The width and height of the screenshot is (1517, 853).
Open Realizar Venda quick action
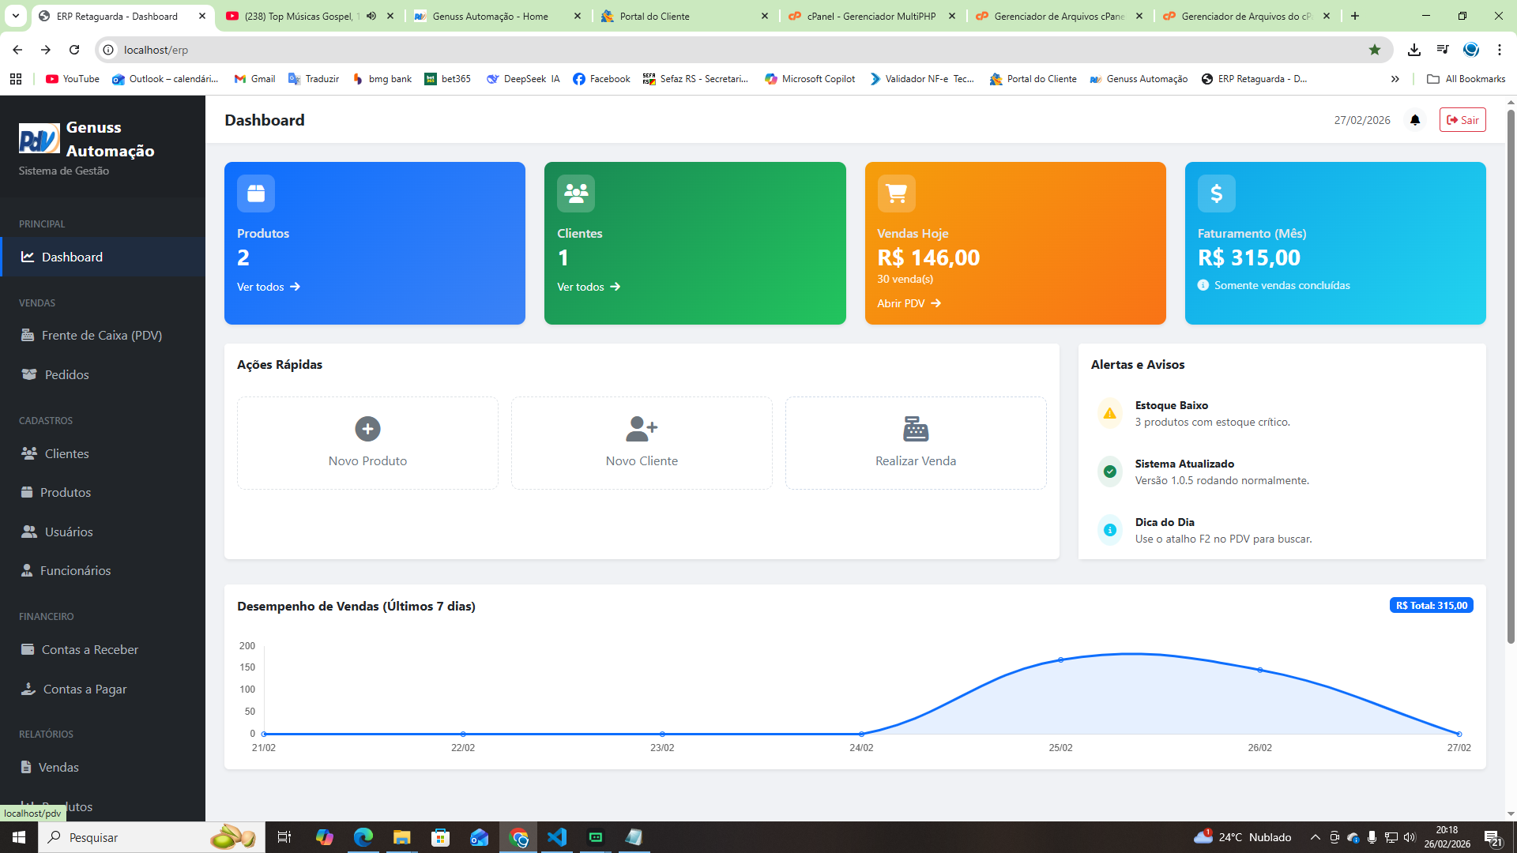pos(915,442)
